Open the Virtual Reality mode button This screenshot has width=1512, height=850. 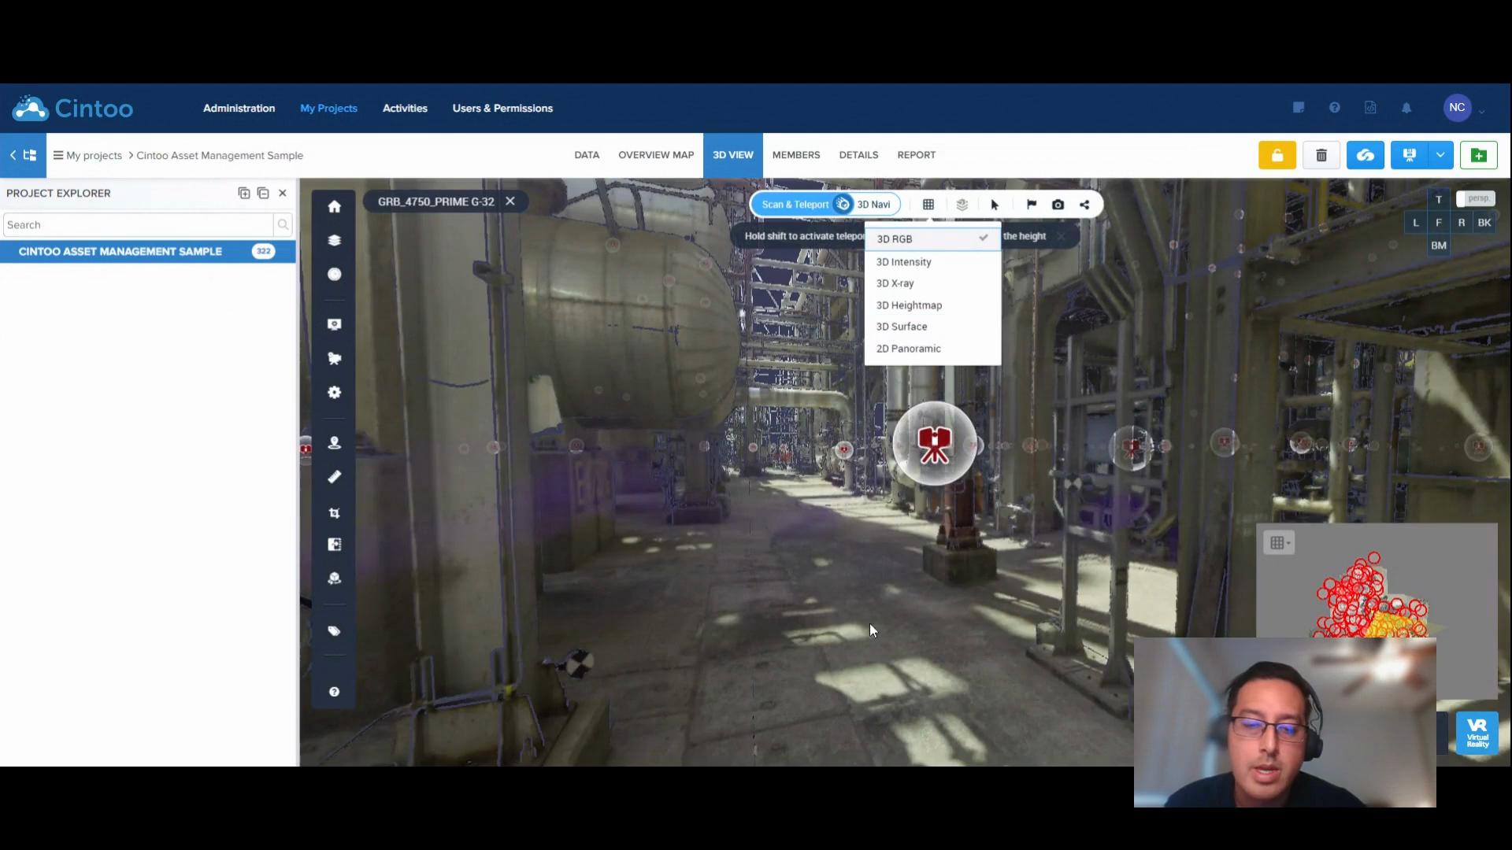click(x=1477, y=734)
